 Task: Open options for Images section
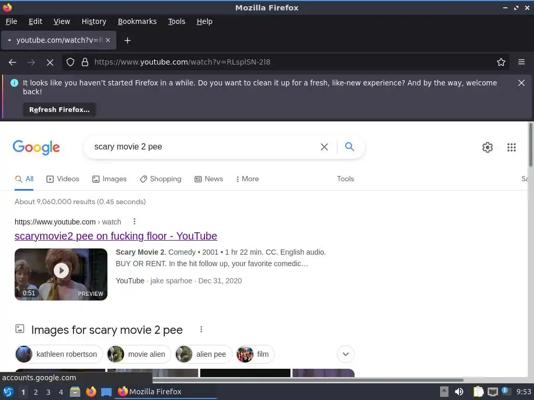[201, 329]
